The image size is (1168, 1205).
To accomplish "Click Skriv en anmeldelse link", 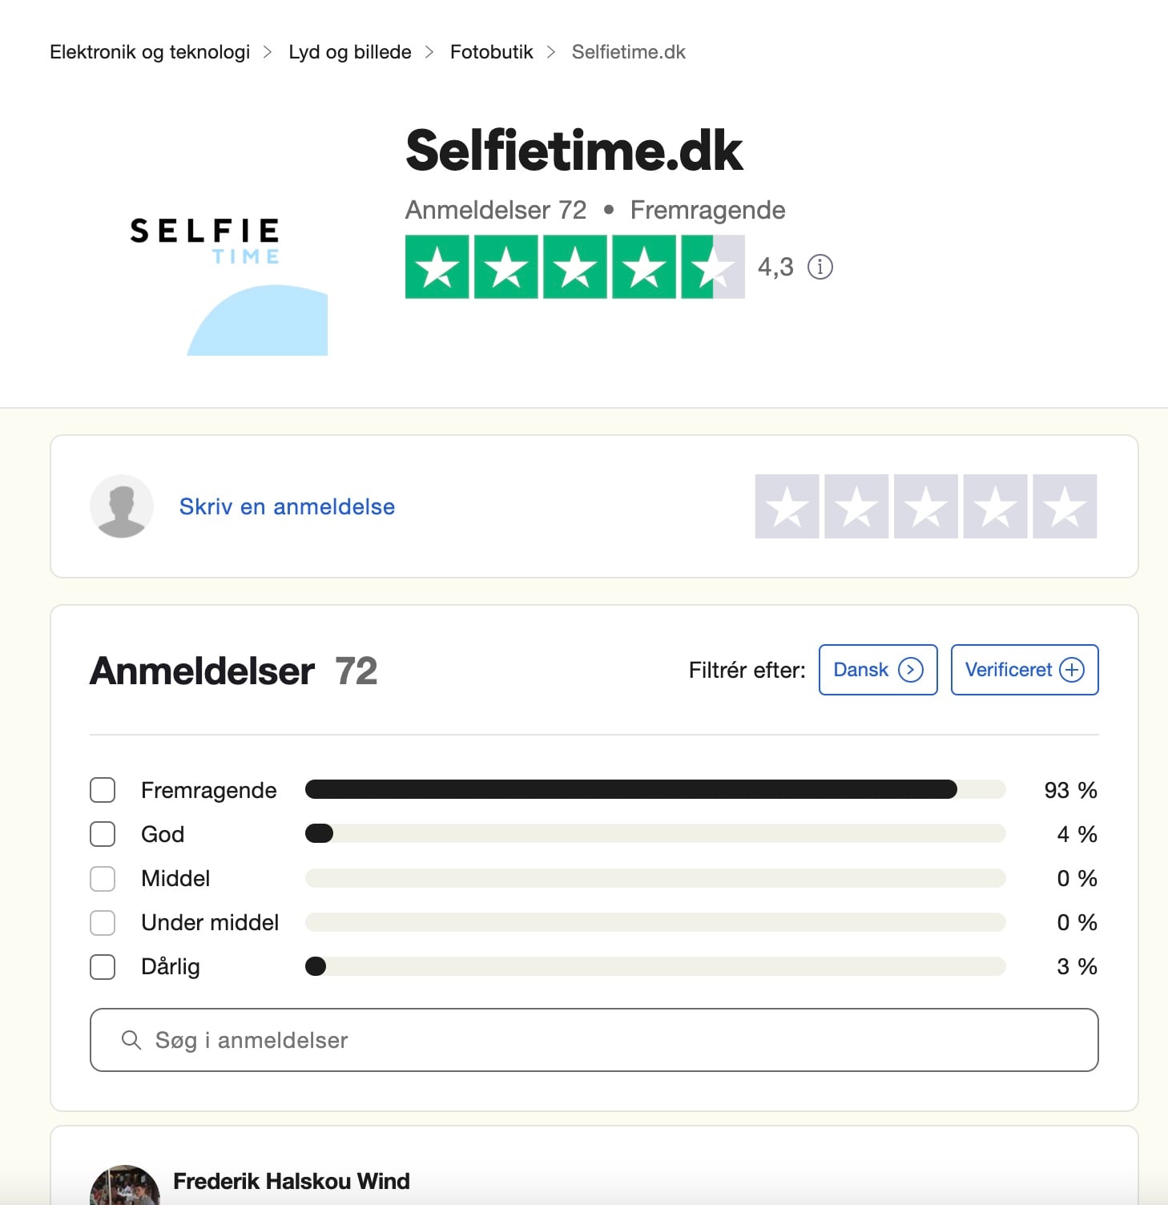I will [287, 506].
